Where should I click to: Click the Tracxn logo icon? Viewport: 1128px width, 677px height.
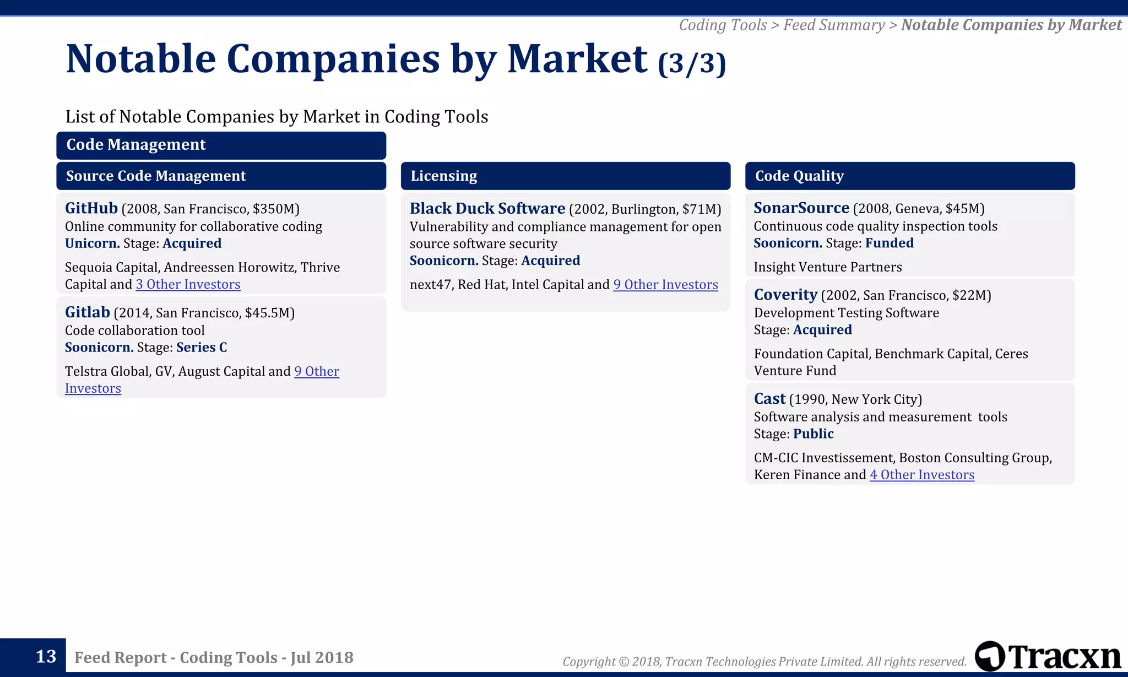pyautogui.click(x=990, y=656)
